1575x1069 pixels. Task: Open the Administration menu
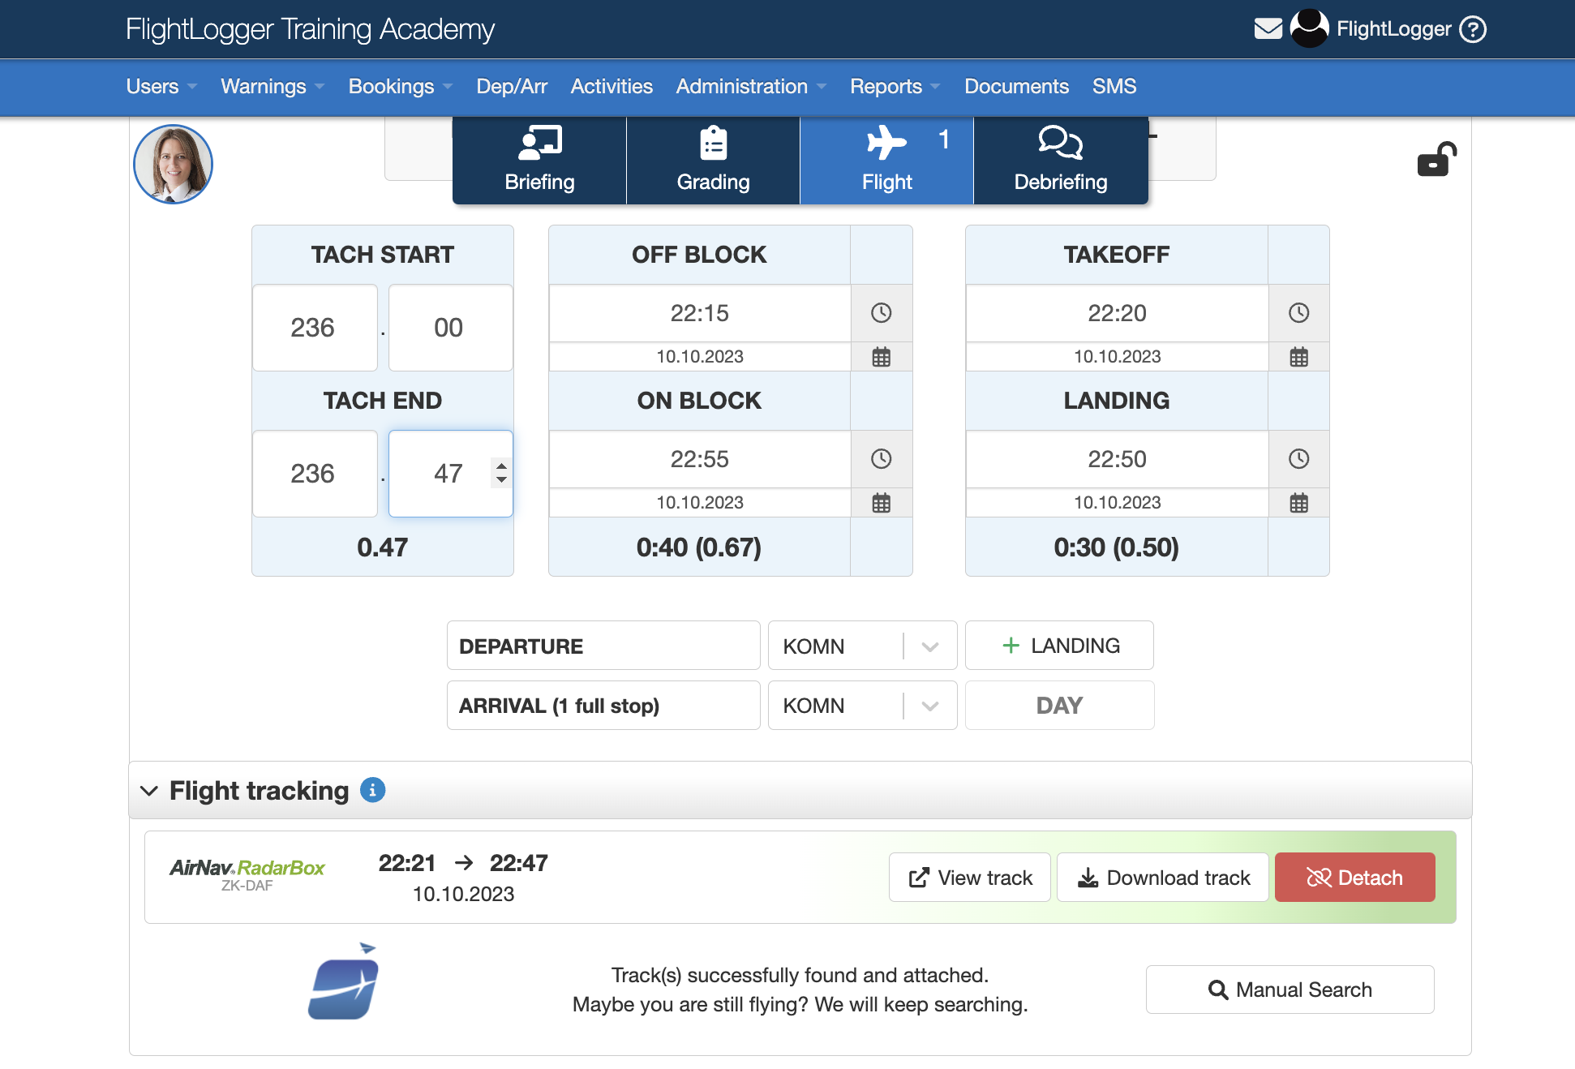(742, 87)
